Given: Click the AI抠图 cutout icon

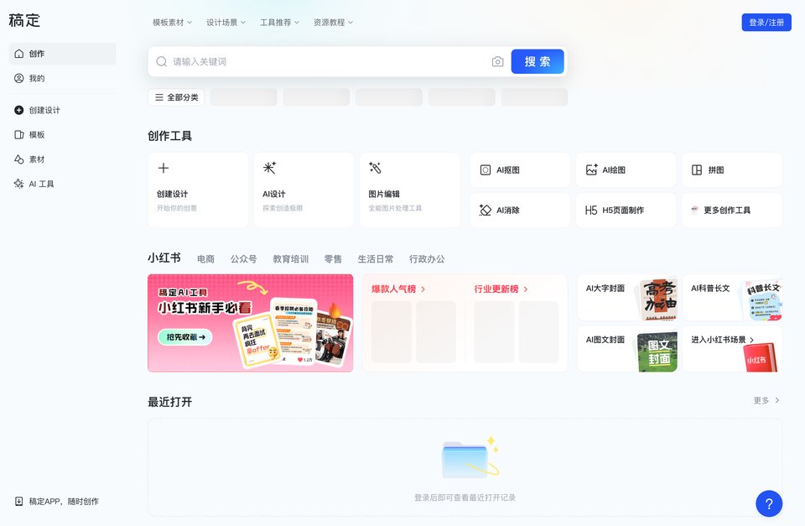Looking at the screenshot, I should (486, 170).
